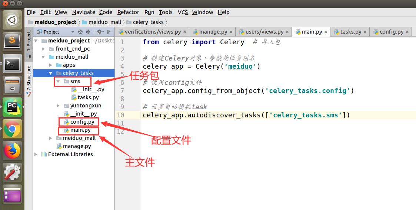This screenshot has width=416, height=210.
Task: Open Ubuntu Dash launcher icon
Action: (x=12, y=20)
